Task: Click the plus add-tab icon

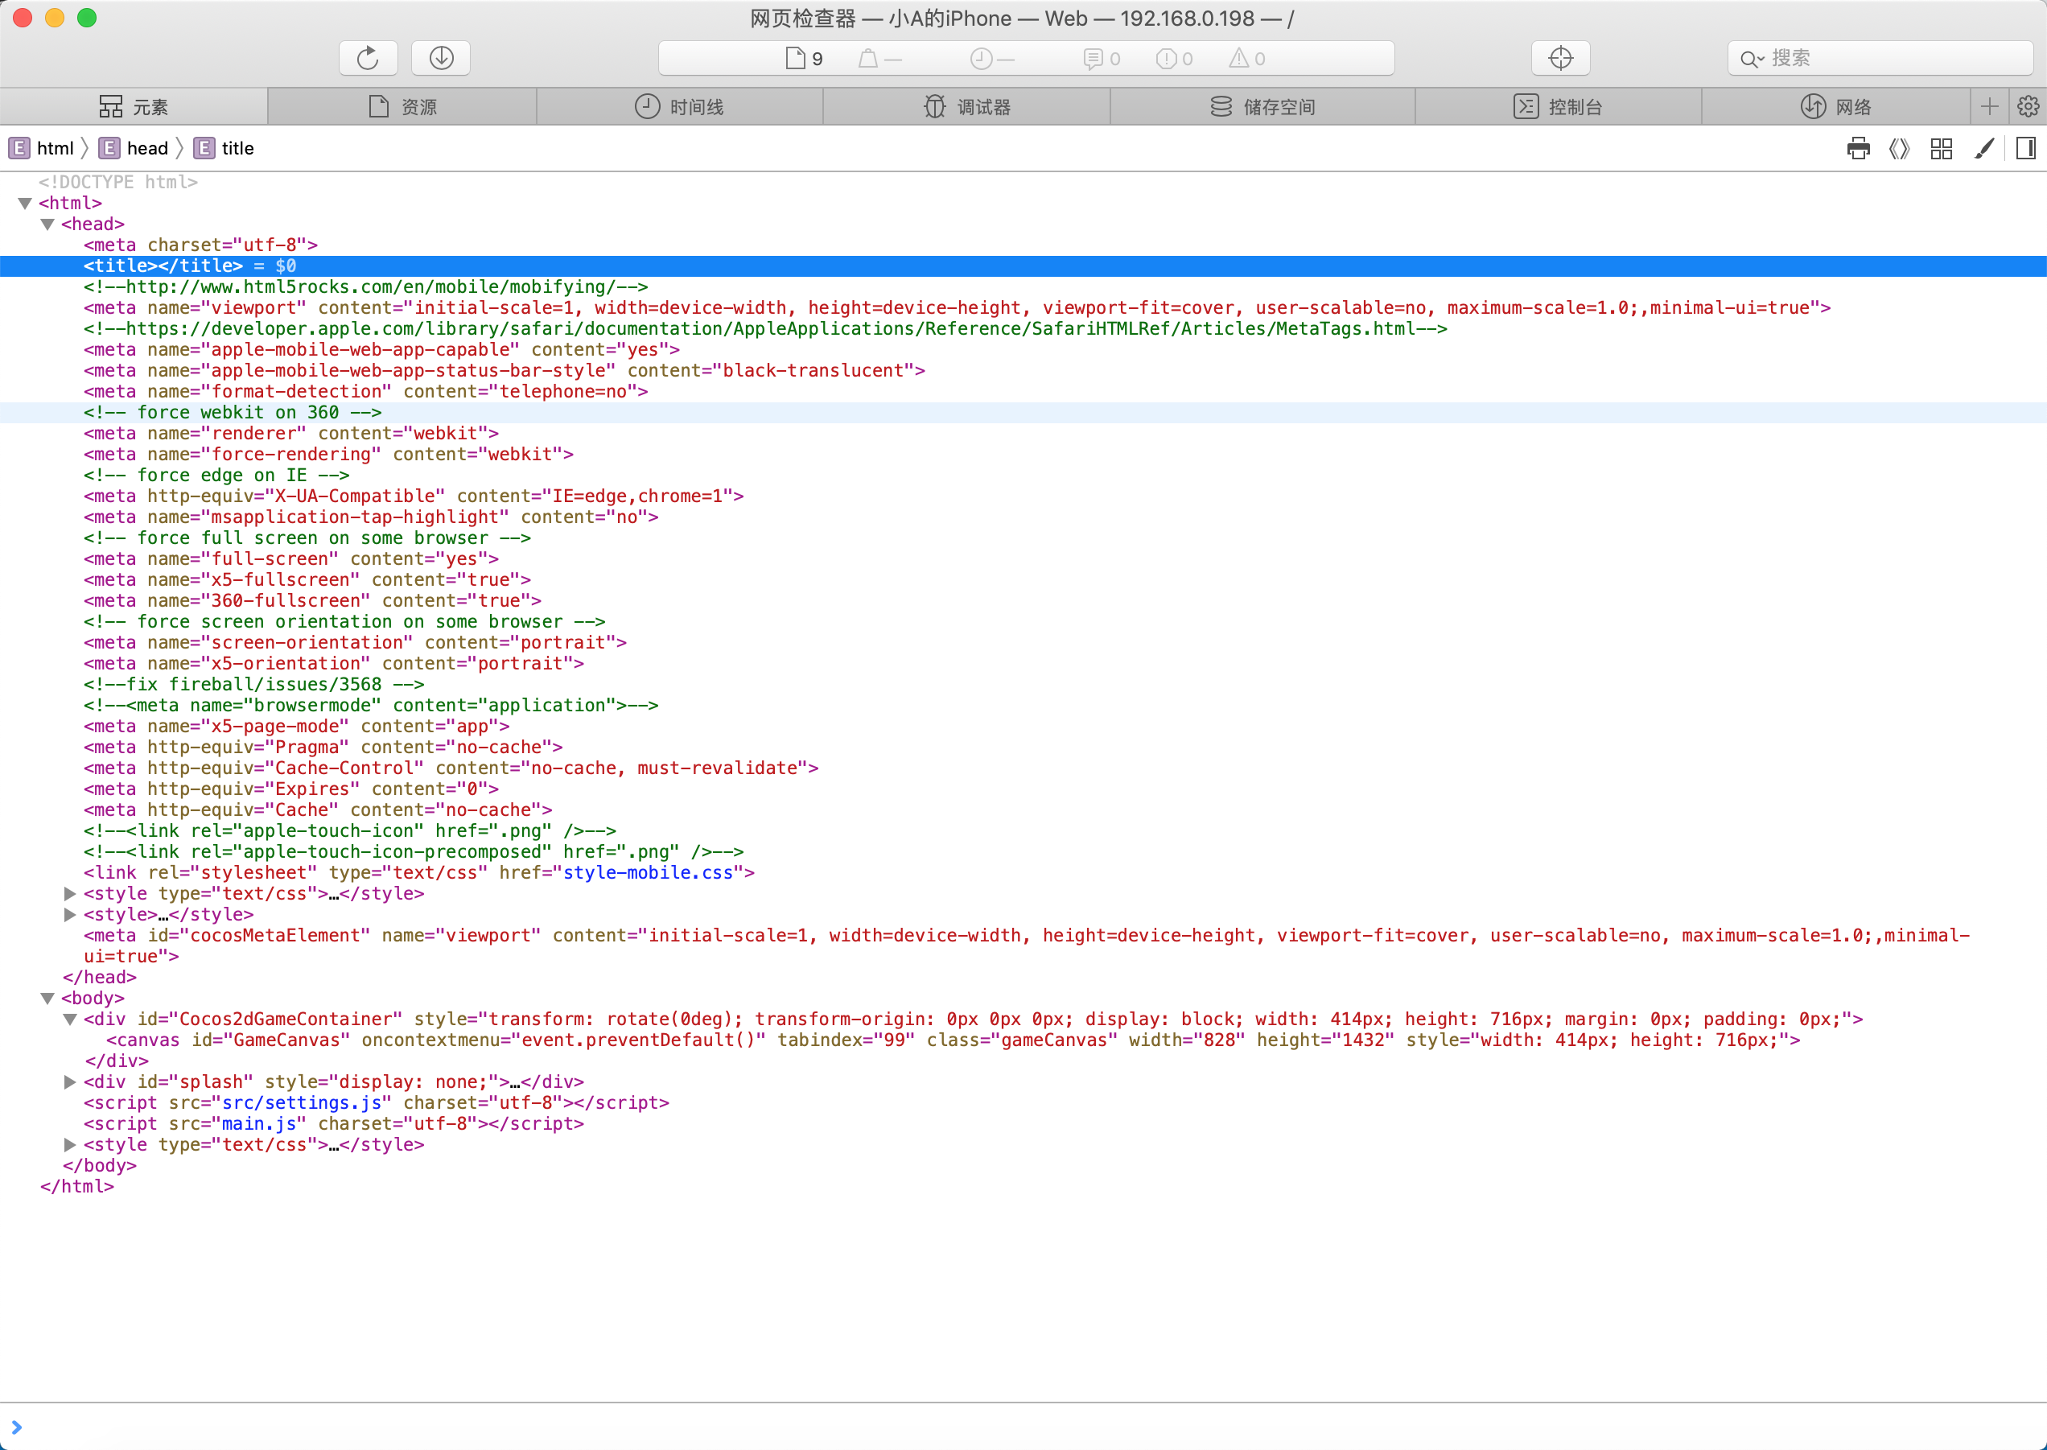Action: (x=1989, y=107)
